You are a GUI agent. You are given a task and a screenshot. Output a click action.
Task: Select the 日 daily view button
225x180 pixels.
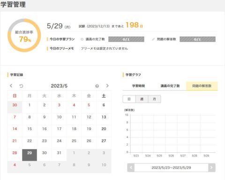pos(129,99)
